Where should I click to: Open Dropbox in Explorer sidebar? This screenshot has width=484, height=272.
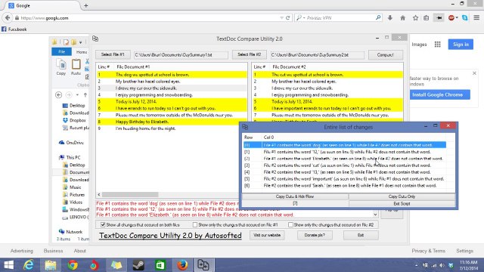[74, 120]
